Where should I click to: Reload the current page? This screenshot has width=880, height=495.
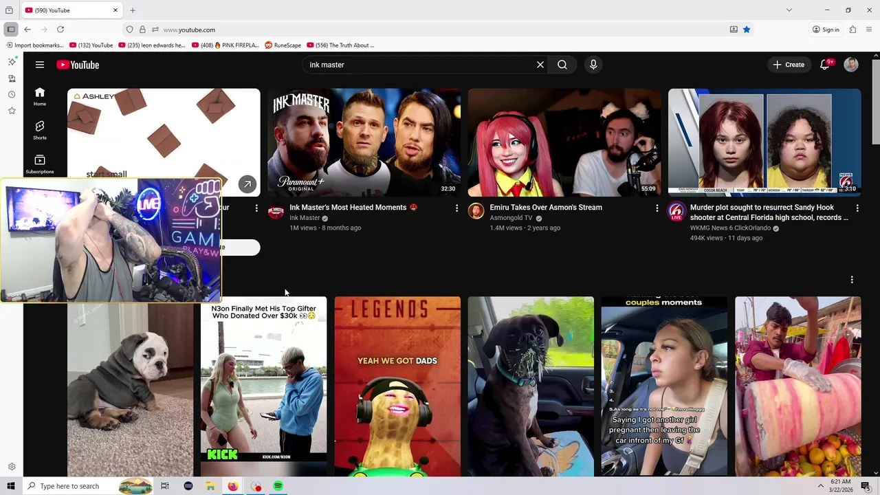coord(60,30)
